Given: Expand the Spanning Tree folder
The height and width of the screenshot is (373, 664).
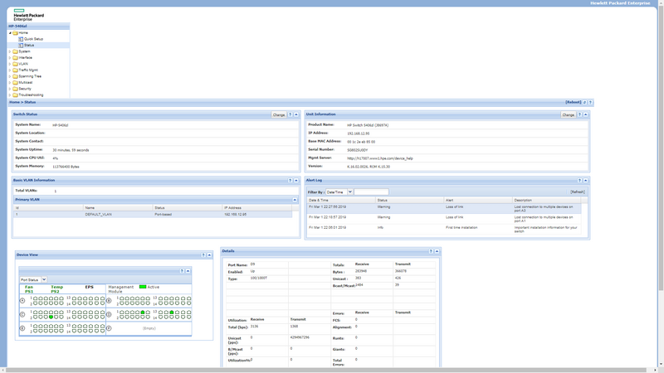Looking at the screenshot, I should [x=10, y=76].
